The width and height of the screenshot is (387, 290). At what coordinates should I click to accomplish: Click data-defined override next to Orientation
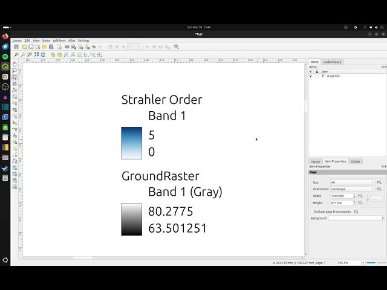click(379, 189)
